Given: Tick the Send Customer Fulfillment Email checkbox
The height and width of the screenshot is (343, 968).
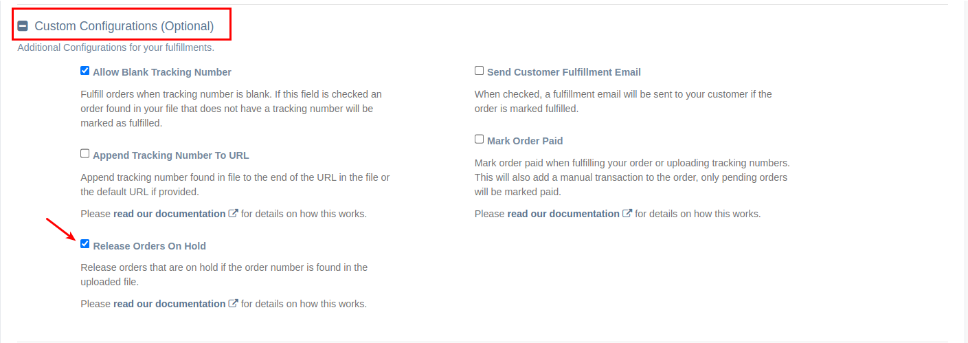Looking at the screenshot, I should tap(480, 70).
